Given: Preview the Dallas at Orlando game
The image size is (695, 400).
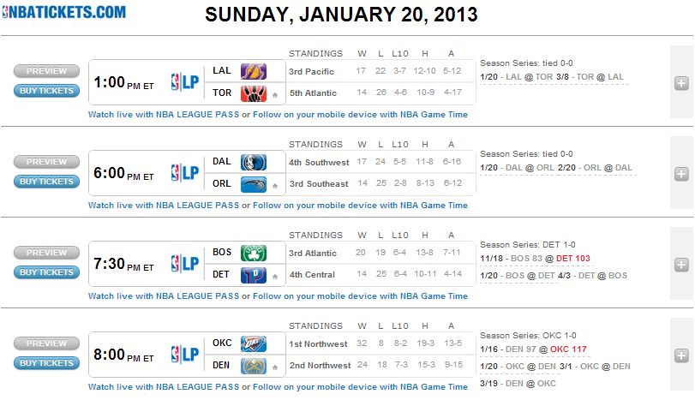Looking at the screenshot, I should point(47,162).
